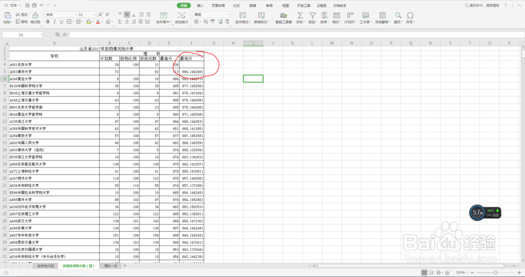The width and height of the screenshot is (525, 277).
Task: Click the Copy (复制) icon
Action: (18, 22)
